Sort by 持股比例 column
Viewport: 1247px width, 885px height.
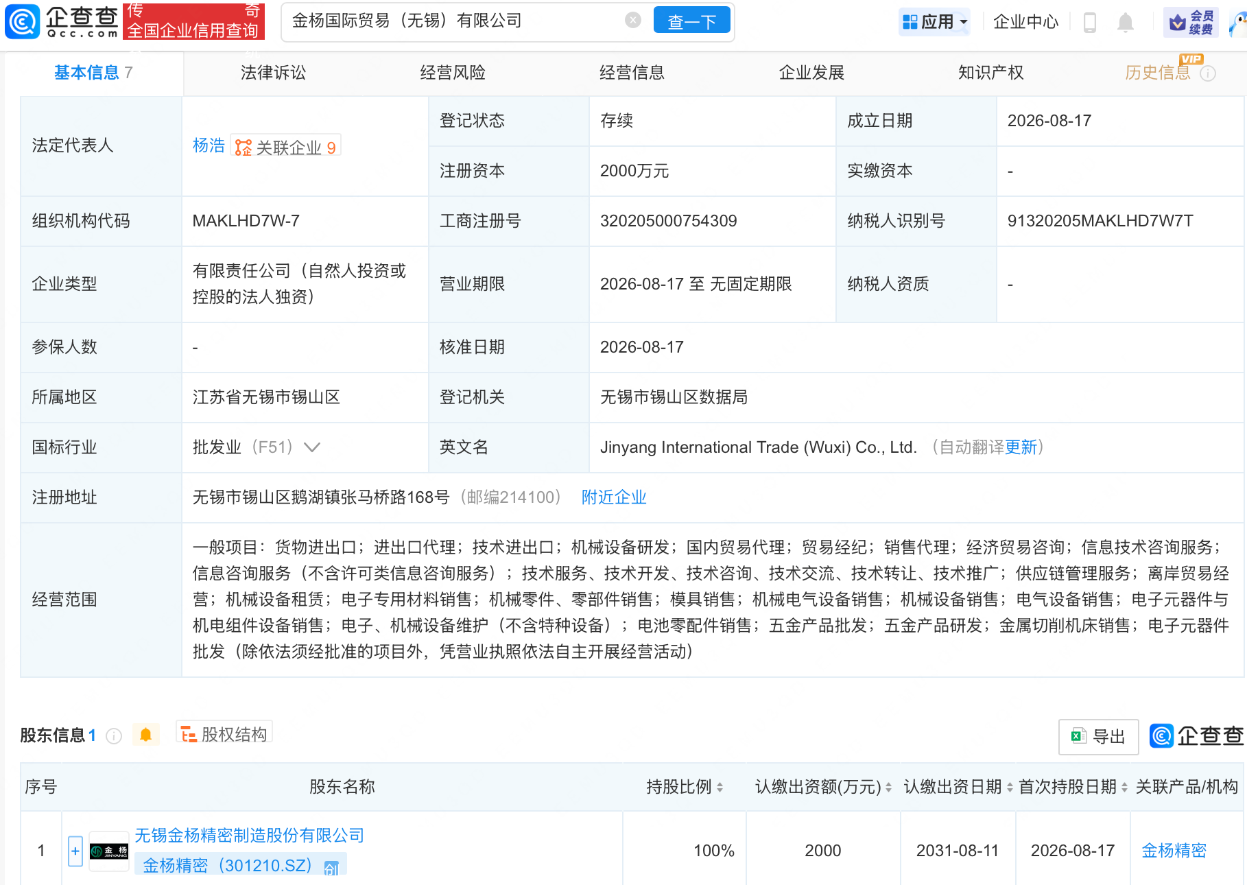[x=720, y=788]
